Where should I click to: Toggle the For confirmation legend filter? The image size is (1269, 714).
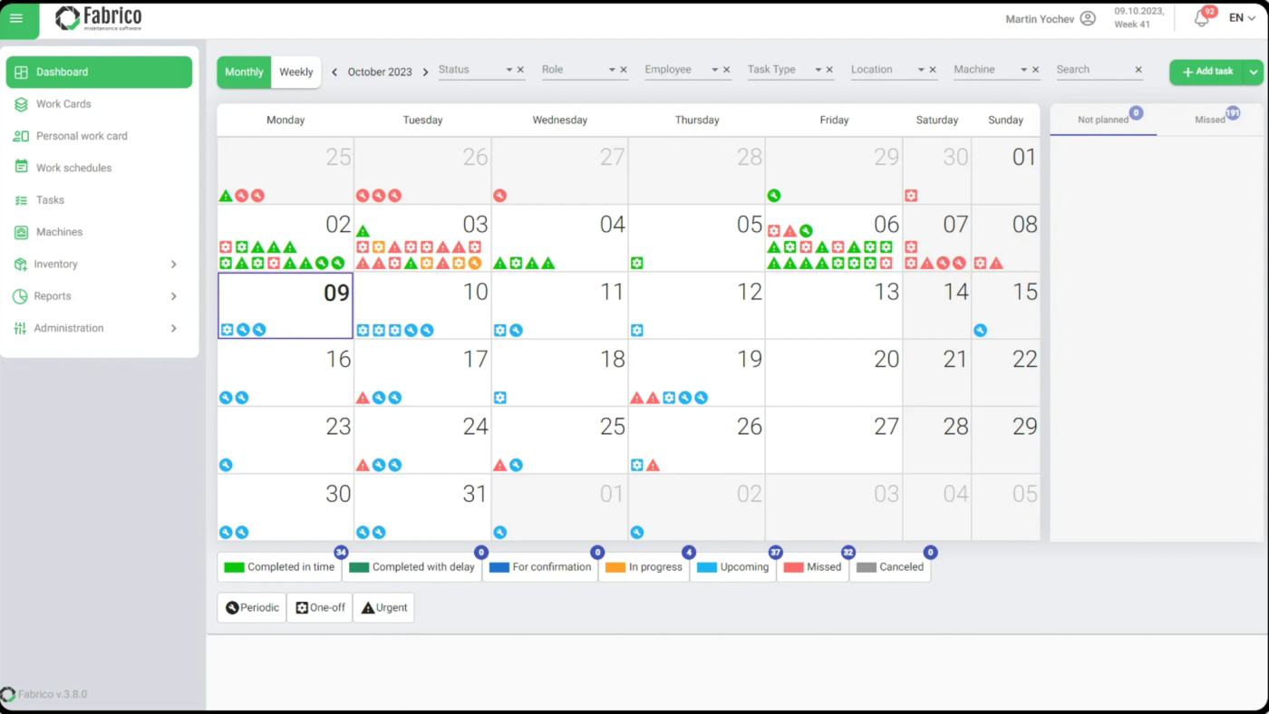point(540,567)
